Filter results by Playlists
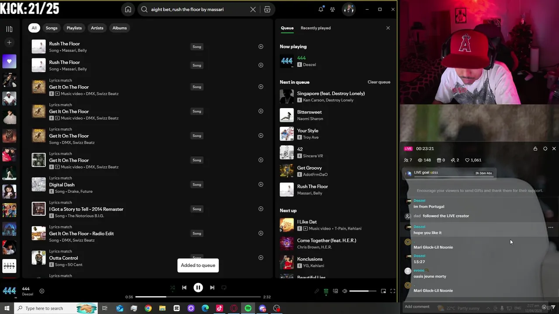Viewport: 559px width, 314px height. pos(74,28)
